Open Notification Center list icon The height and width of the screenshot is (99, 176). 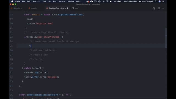(x=163, y=1)
